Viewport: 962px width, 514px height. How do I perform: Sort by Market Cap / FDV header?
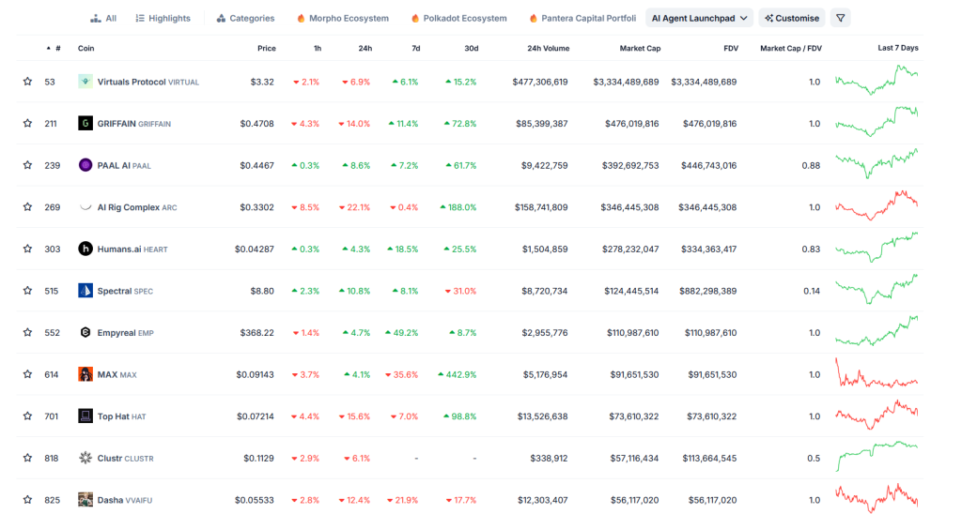click(791, 49)
